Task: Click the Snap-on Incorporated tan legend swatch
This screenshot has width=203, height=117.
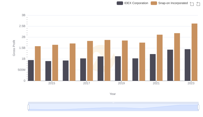Action: (x=154, y=3)
